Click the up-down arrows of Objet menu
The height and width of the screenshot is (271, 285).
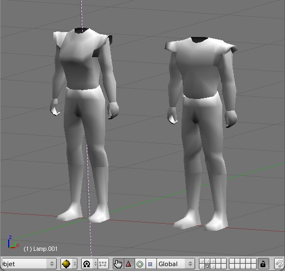pyautogui.click(x=52, y=264)
